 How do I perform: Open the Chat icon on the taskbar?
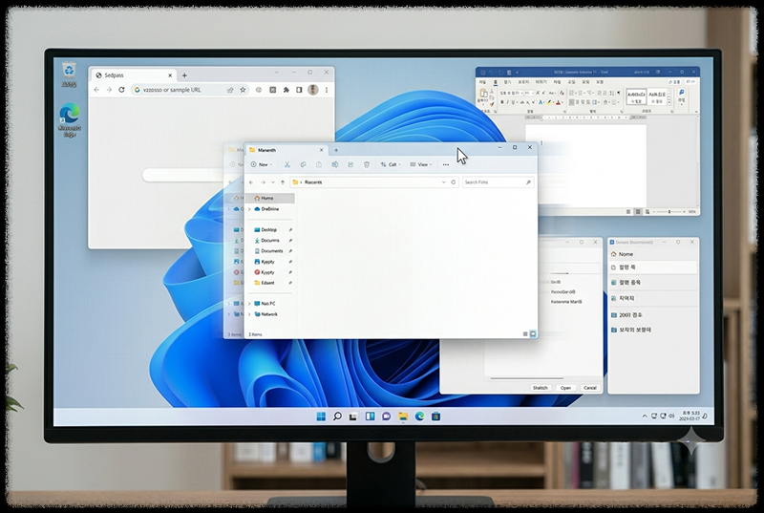click(387, 417)
